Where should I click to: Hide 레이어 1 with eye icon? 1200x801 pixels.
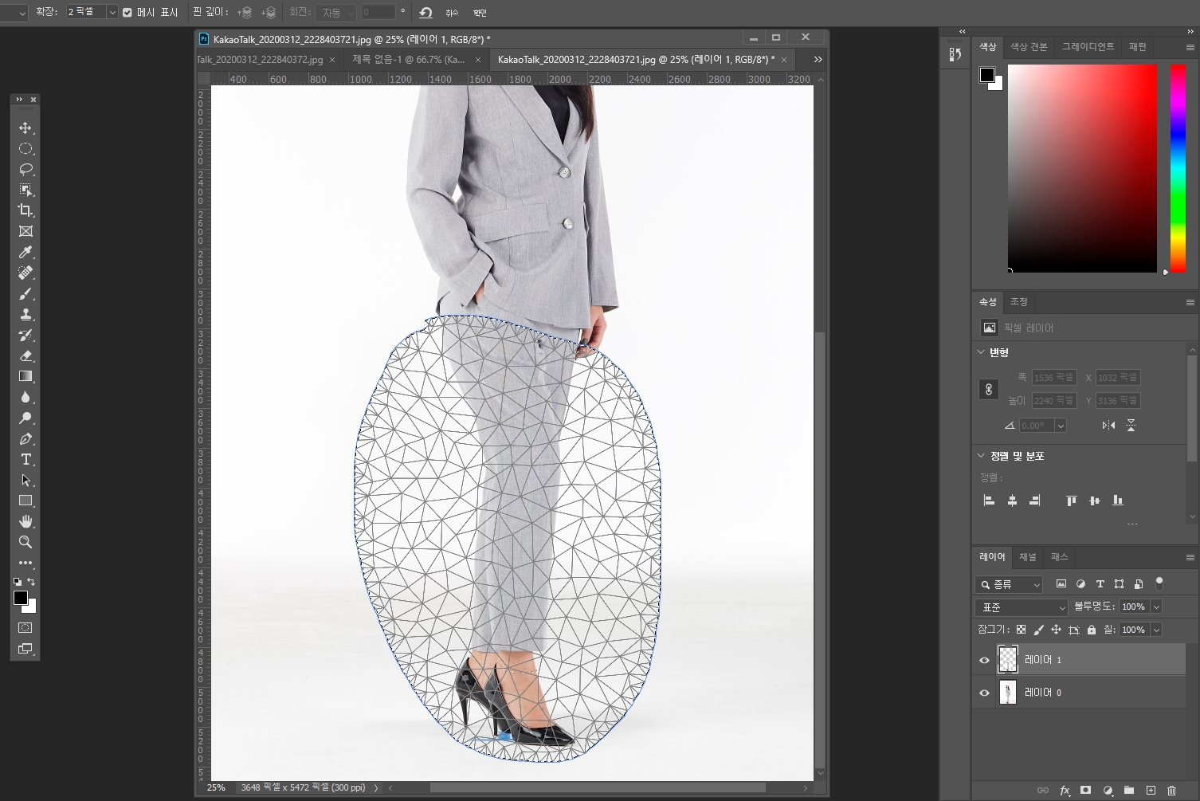pos(984,660)
